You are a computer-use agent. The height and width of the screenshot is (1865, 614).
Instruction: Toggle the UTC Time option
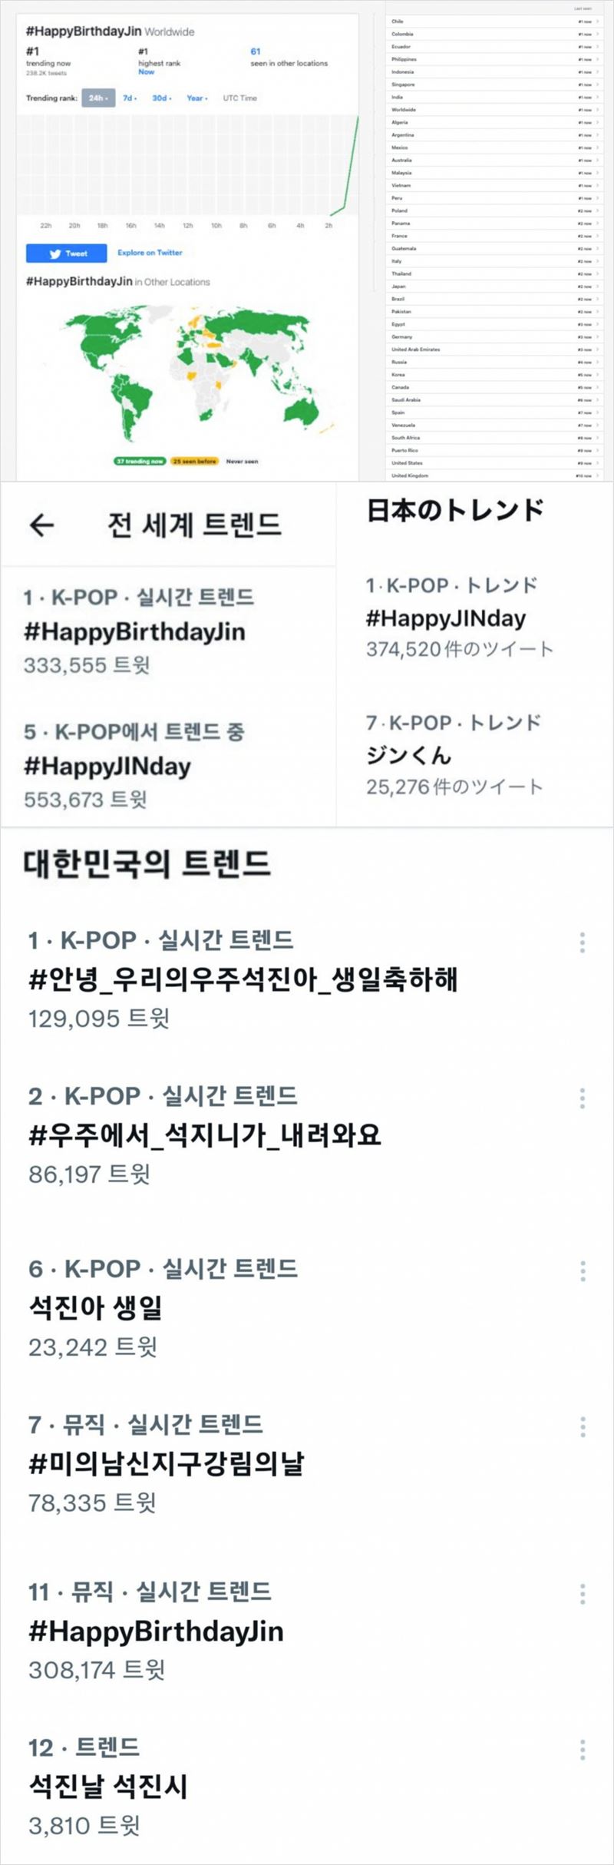click(x=240, y=98)
